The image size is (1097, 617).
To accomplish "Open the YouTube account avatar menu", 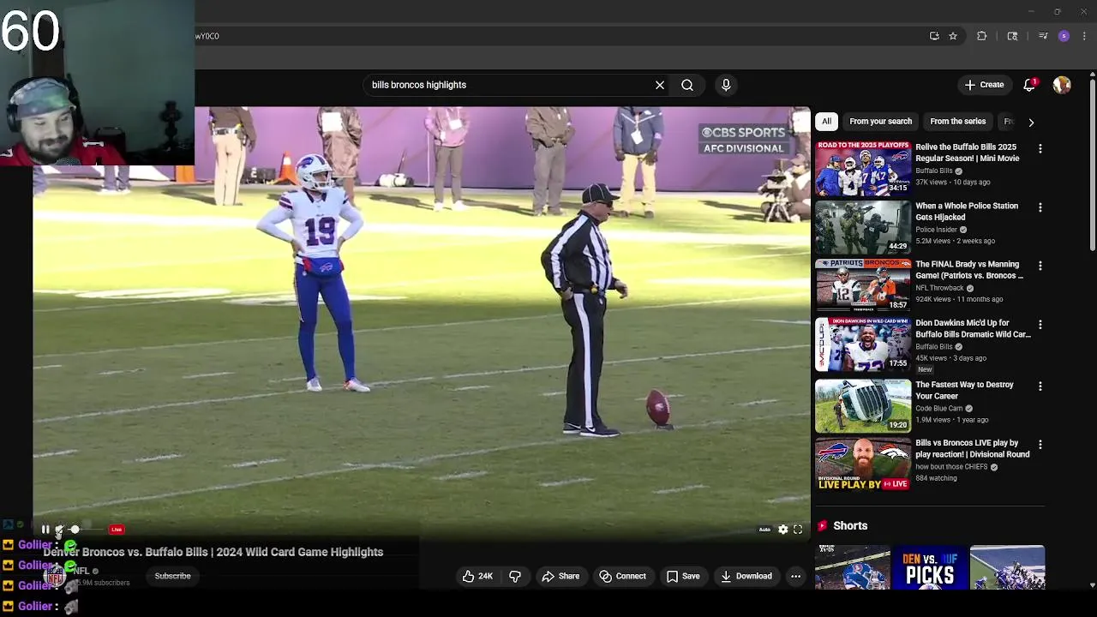I will coord(1062,85).
